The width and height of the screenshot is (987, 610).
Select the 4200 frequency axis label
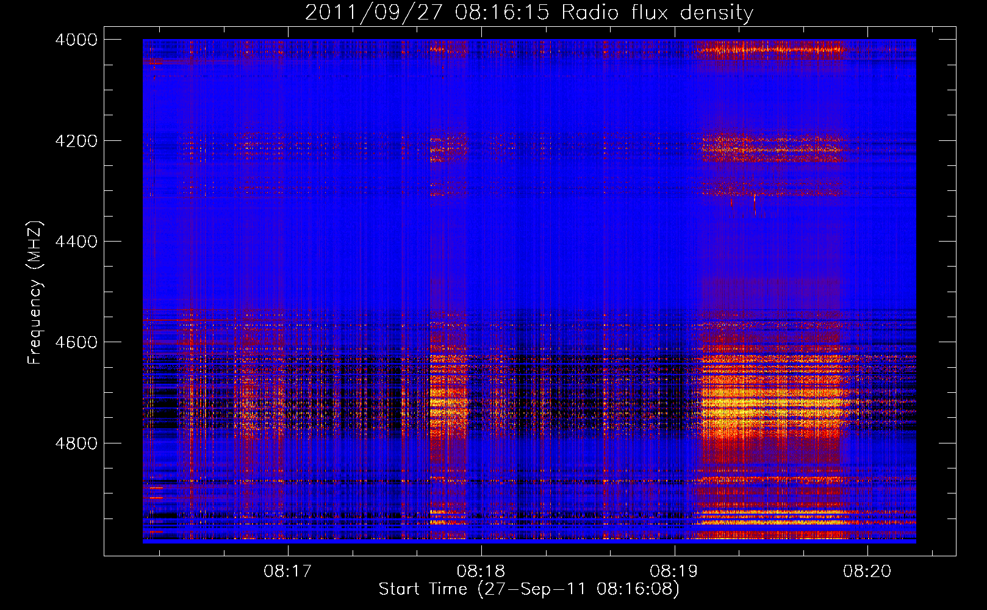pos(76,141)
